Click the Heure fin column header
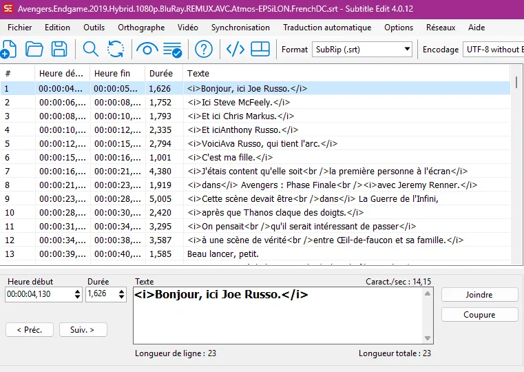The width and height of the screenshot is (524, 372). (117, 73)
